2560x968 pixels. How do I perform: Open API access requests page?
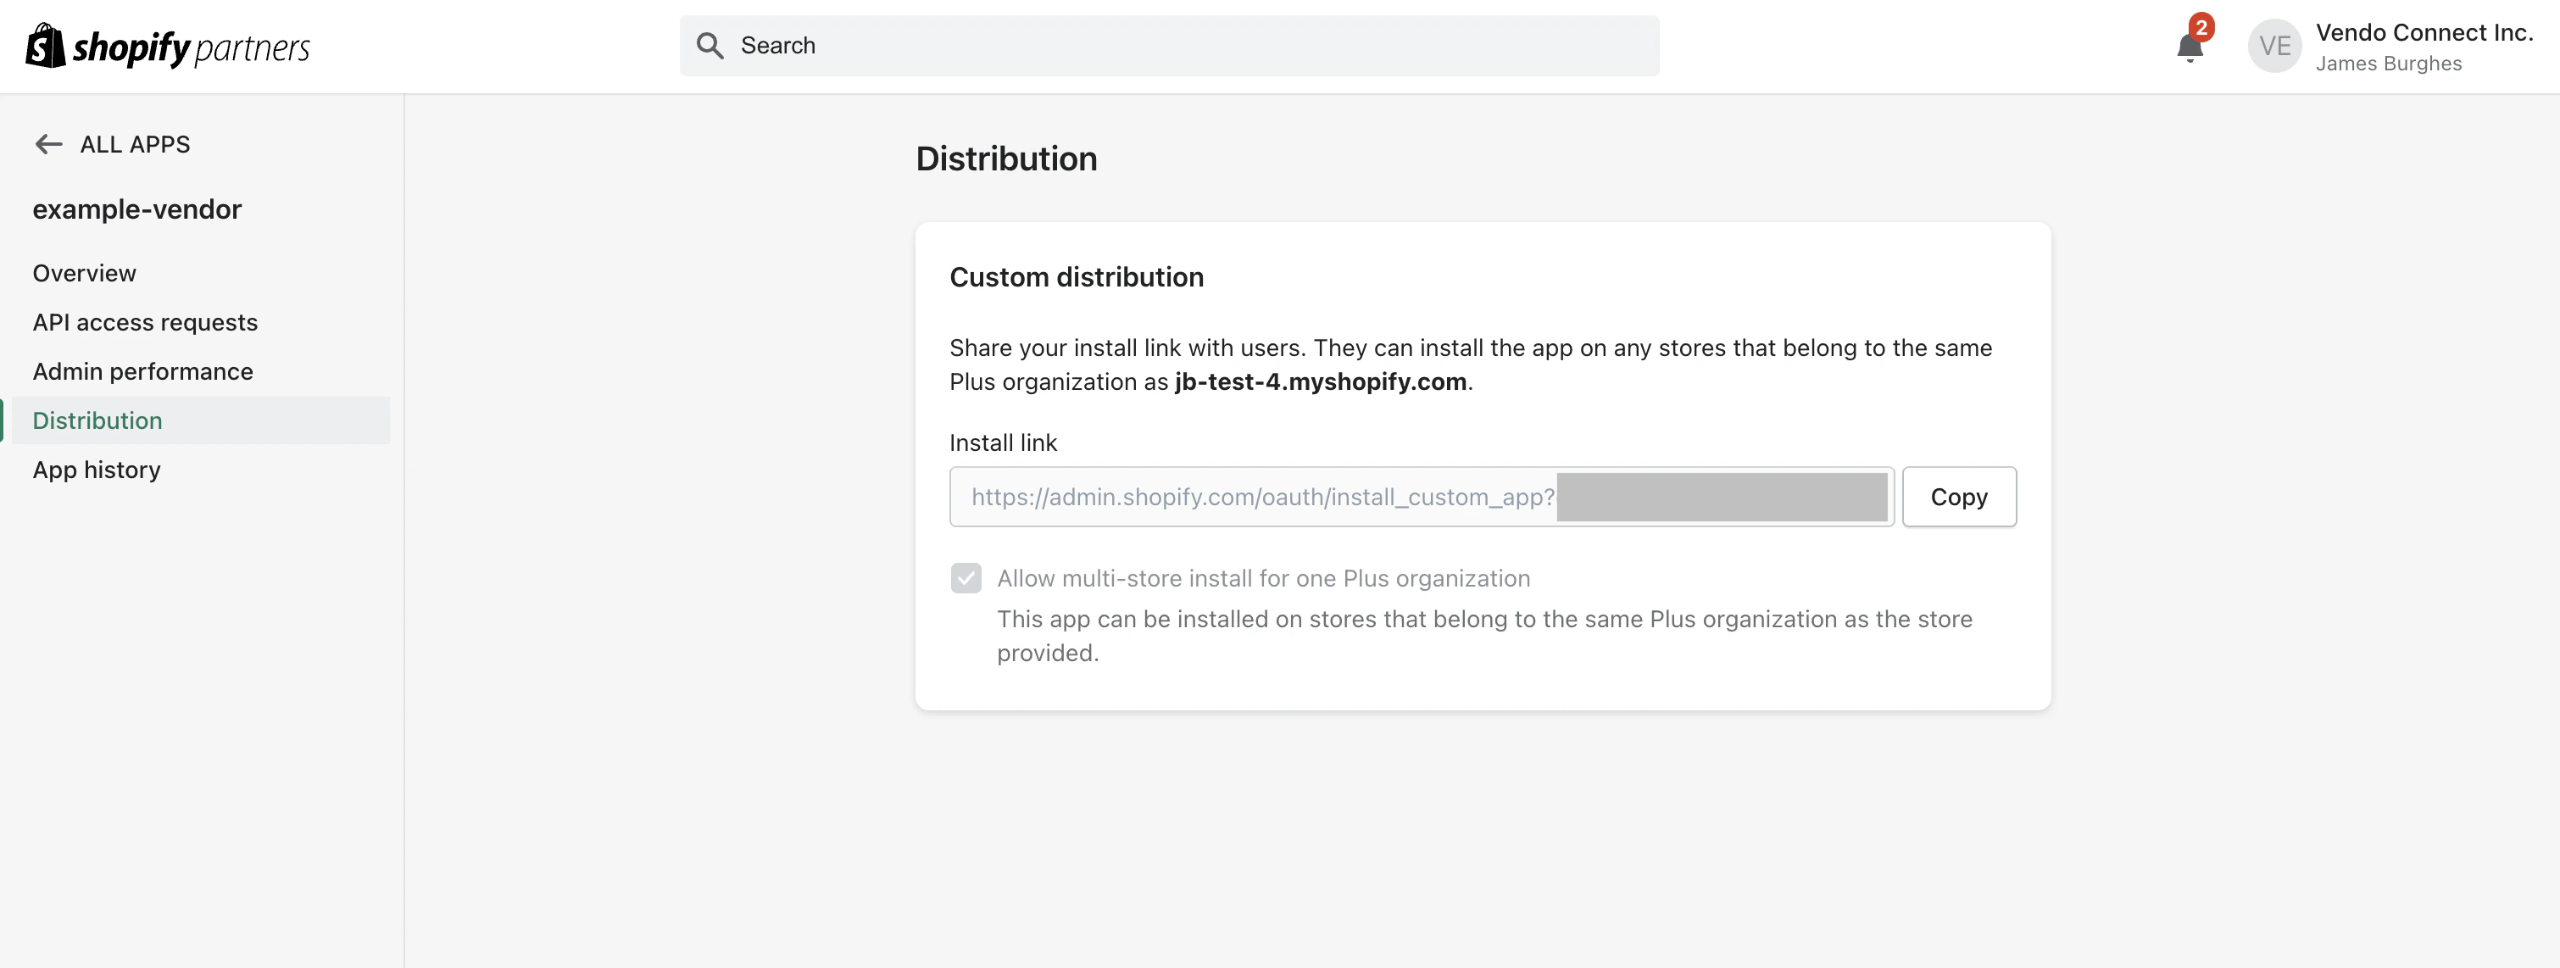145,322
